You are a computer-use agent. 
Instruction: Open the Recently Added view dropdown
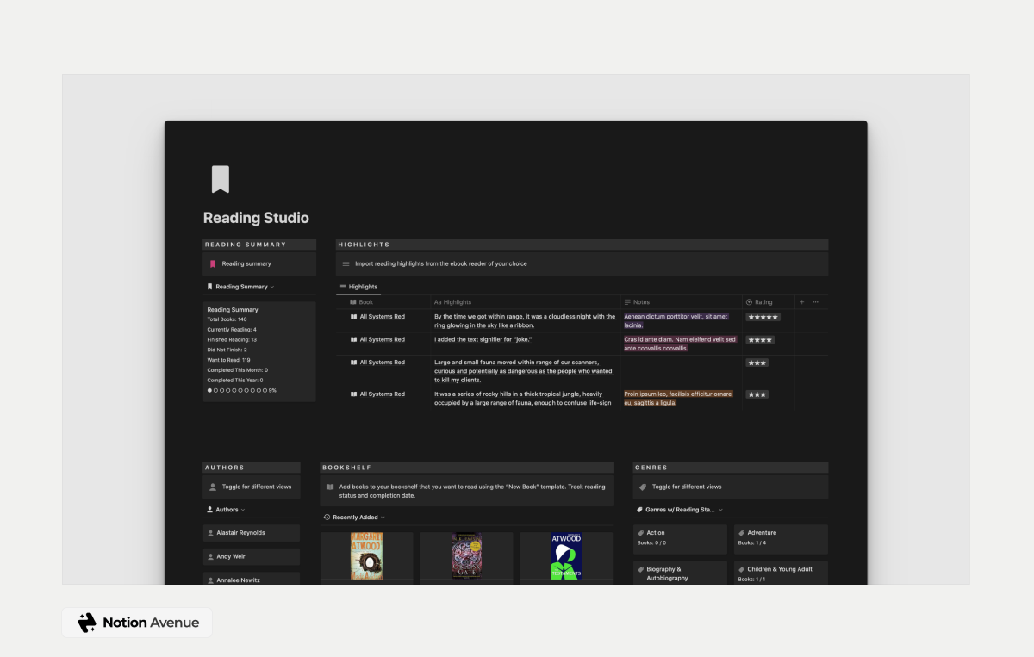click(x=354, y=518)
